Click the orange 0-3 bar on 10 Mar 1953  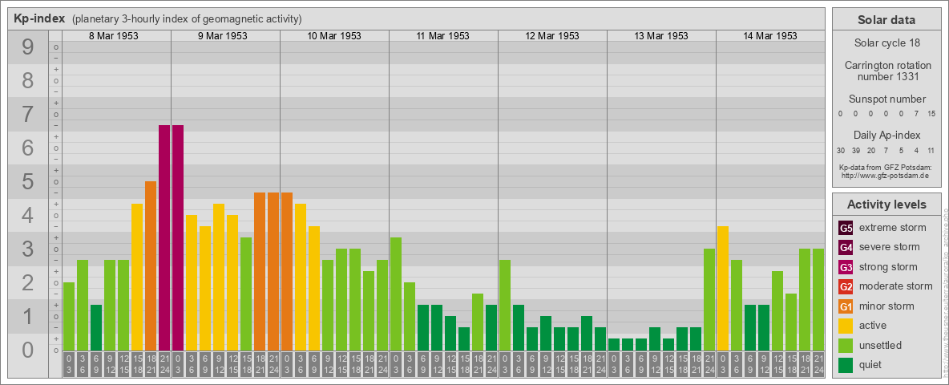click(x=287, y=271)
